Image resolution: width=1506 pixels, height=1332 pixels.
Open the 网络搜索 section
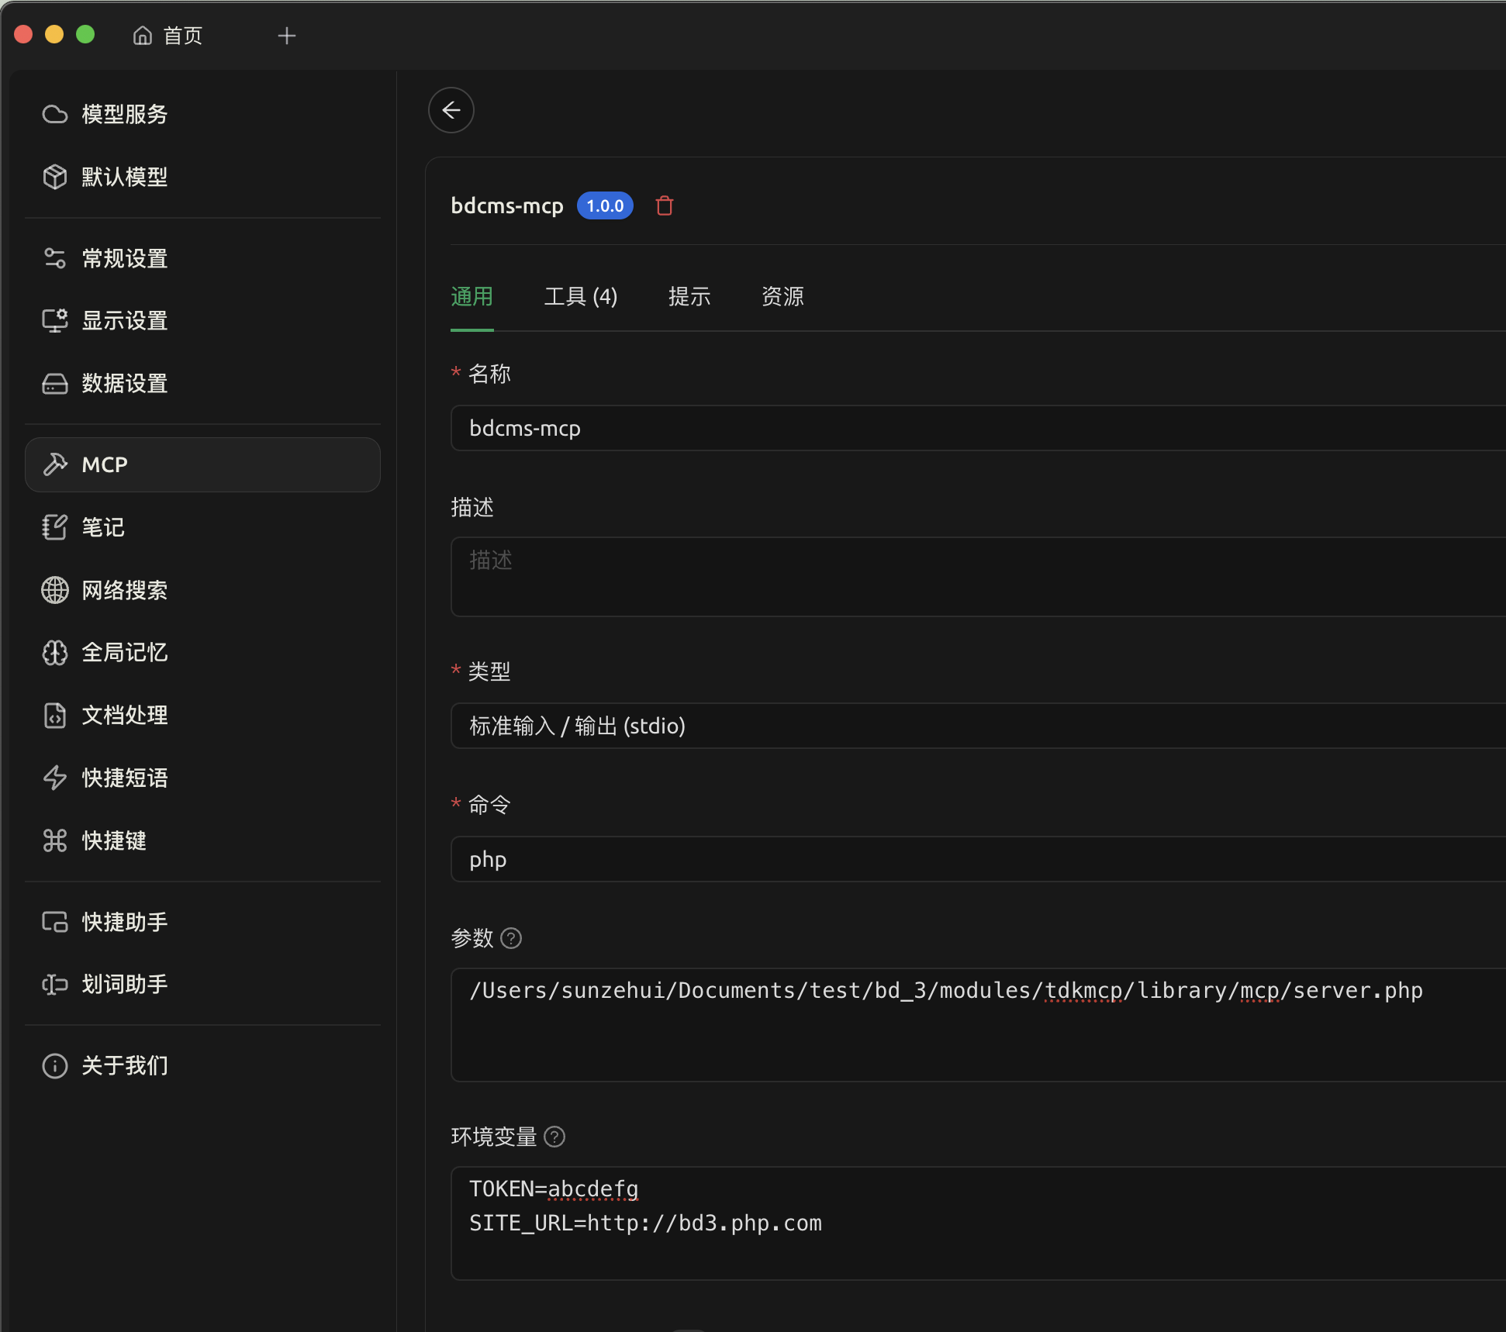click(124, 590)
